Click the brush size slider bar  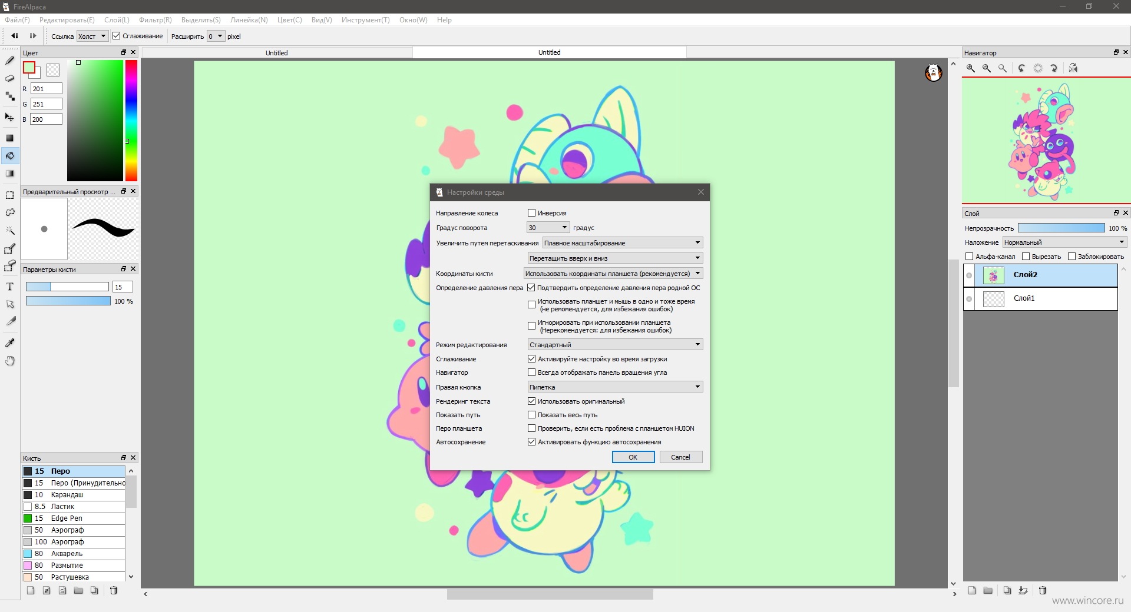pyautogui.click(x=67, y=287)
